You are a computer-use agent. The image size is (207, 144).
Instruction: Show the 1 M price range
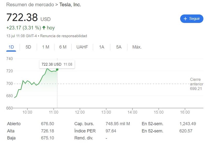pos(46,47)
